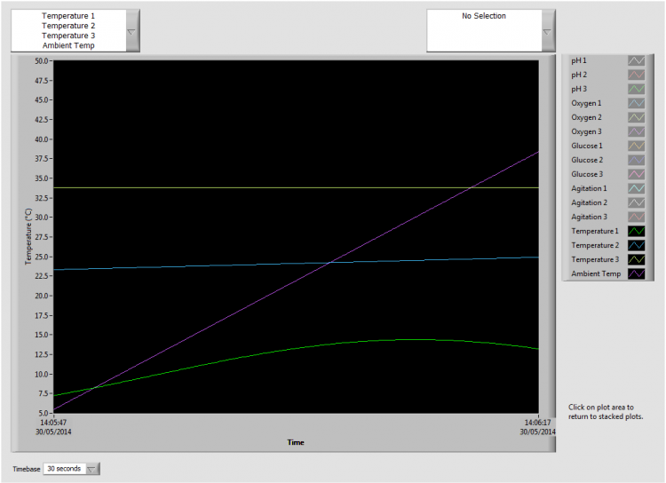The width and height of the screenshot is (666, 483).
Task: Click the pH 1 legend label
Action: tap(579, 60)
